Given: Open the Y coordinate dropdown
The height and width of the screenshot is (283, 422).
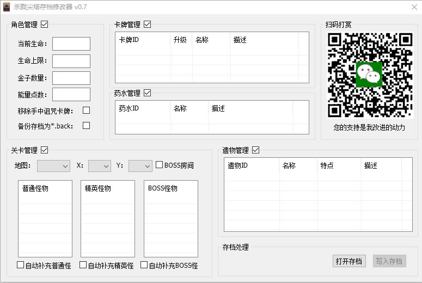Looking at the screenshot, I should pos(140,165).
